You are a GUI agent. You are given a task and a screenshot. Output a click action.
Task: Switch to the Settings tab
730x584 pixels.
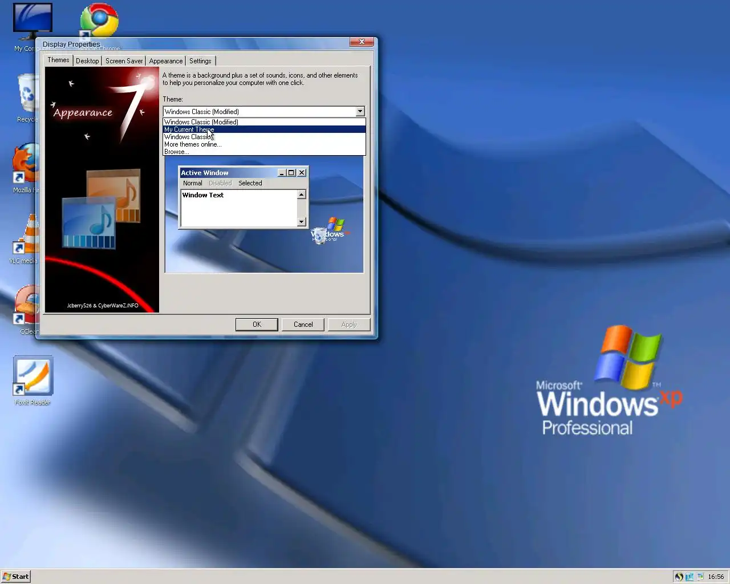[200, 61]
